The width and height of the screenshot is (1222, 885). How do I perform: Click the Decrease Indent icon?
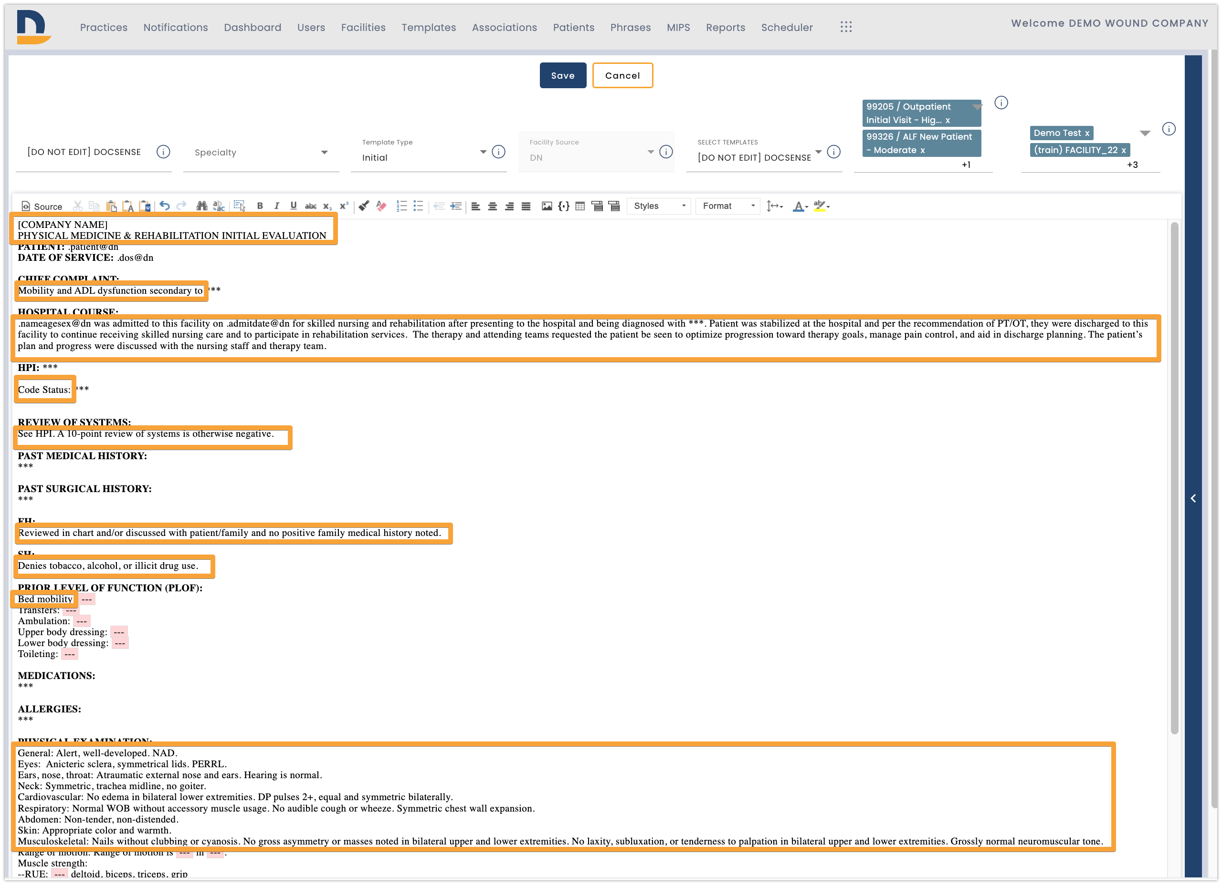(x=439, y=206)
